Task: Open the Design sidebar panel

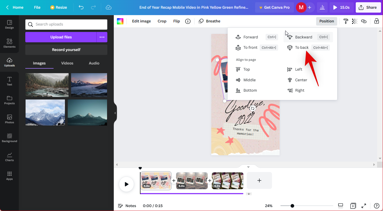Action: click(9, 24)
